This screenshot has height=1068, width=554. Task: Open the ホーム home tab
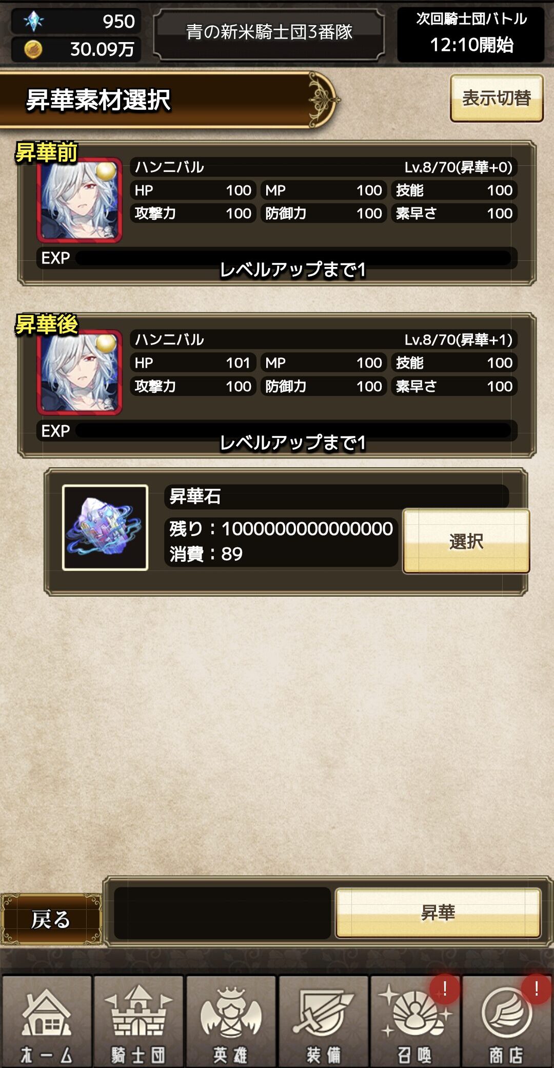click(46, 1022)
